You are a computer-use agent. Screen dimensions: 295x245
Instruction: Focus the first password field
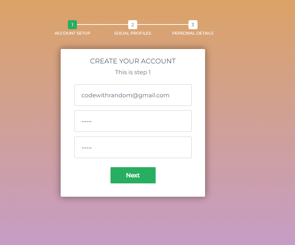(x=133, y=121)
